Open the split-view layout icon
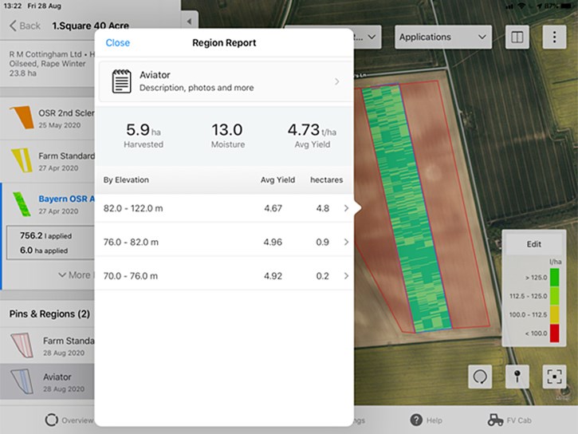578x434 pixels. 517,37
